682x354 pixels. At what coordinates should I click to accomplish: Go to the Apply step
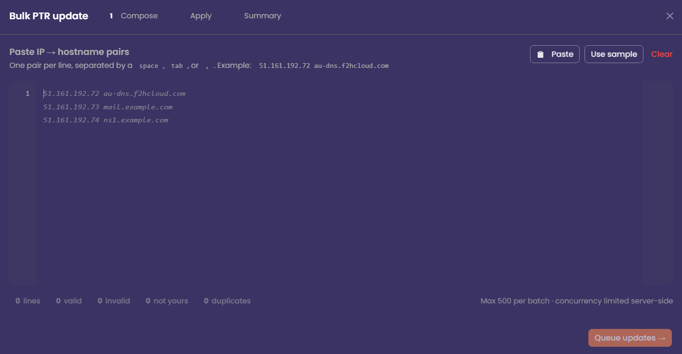pyautogui.click(x=201, y=16)
